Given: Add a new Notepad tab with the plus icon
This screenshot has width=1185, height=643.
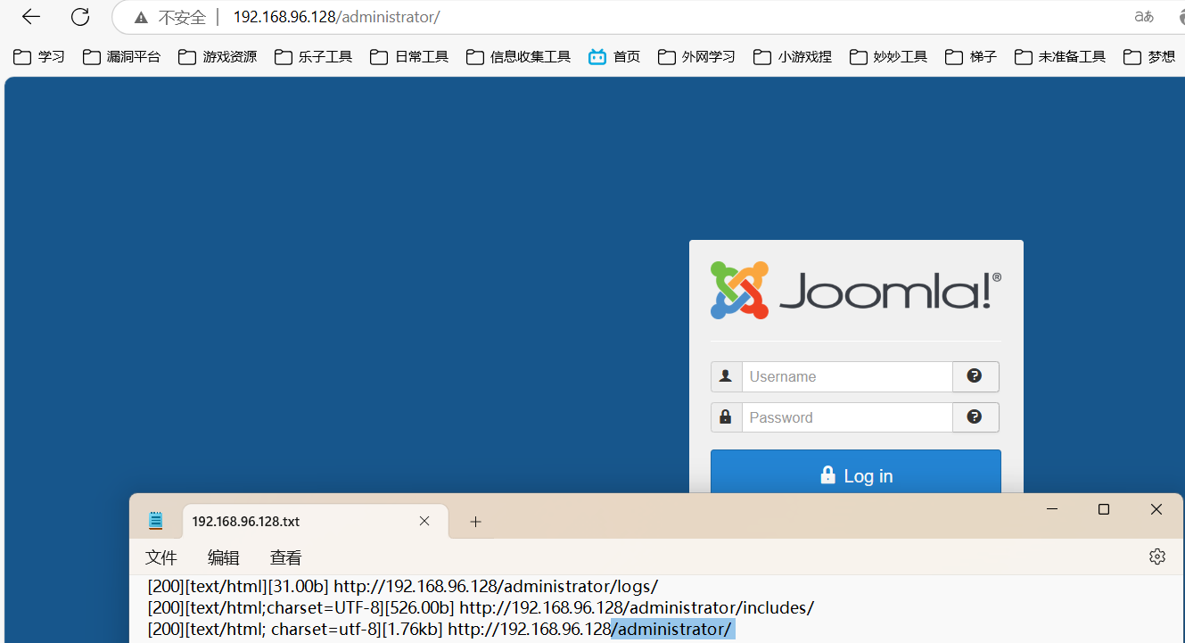Looking at the screenshot, I should click(475, 522).
